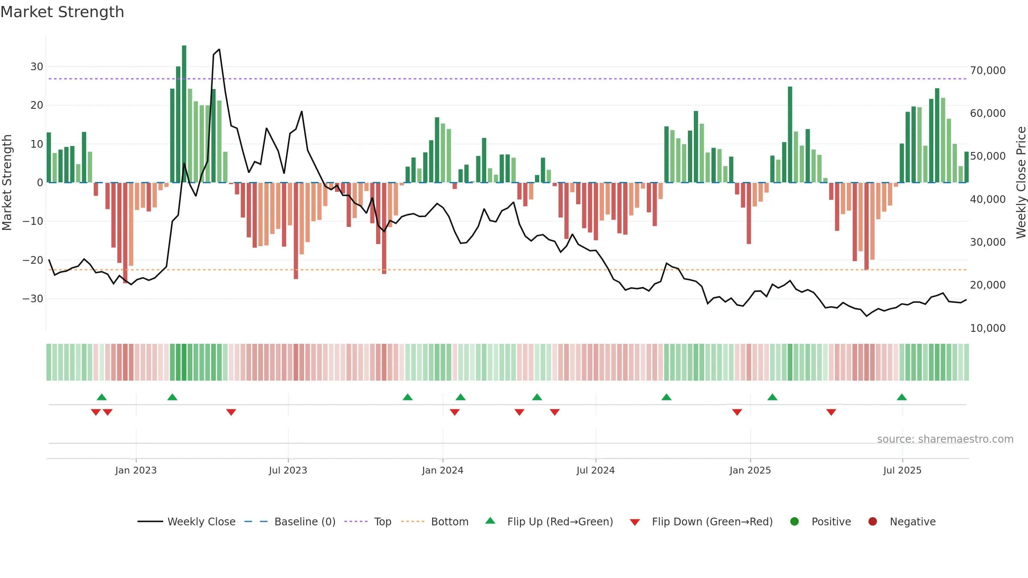This screenshot has width=1028, height=578.
Task: Toggle the Flip Down (Green→Red) legend entry
Action: pos(701,521)
